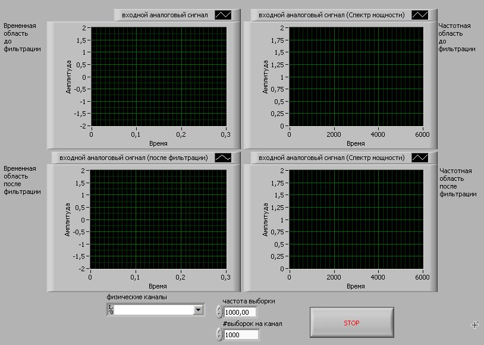484x345 pixels.
Task: Click the plot area of power spectrum after filtering
Action: 356,219
